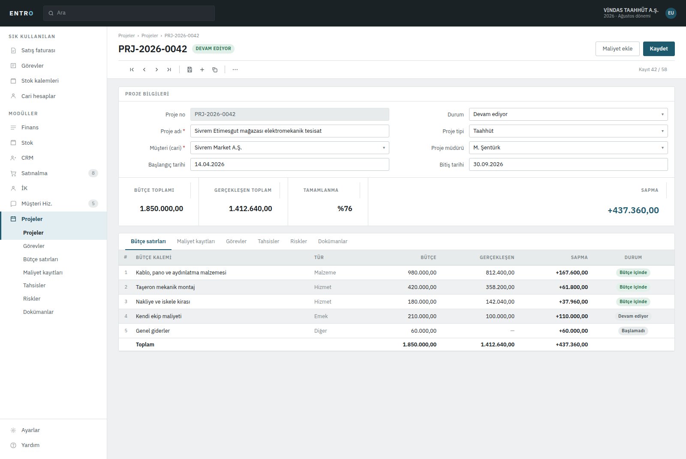
Task: Go to previous record arrow
Action: (144, 70)
